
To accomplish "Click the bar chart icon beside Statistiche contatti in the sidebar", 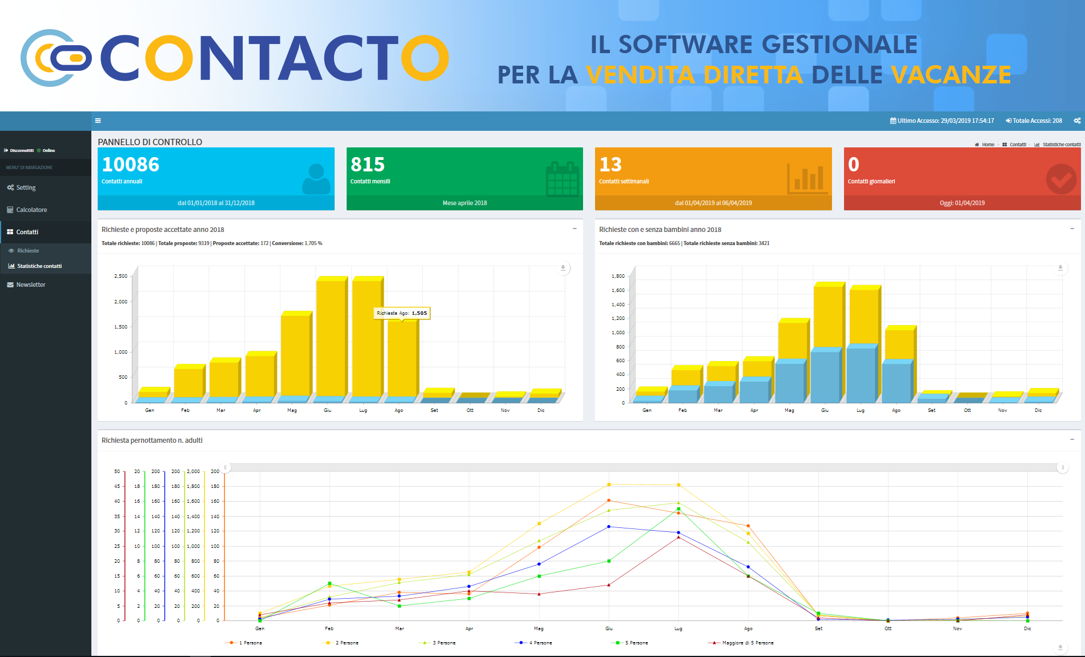I will point(11,266).
